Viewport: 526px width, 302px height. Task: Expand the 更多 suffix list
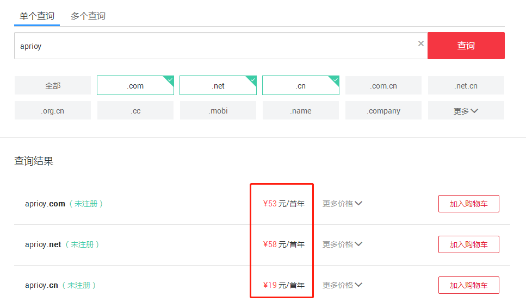point(466,111)
